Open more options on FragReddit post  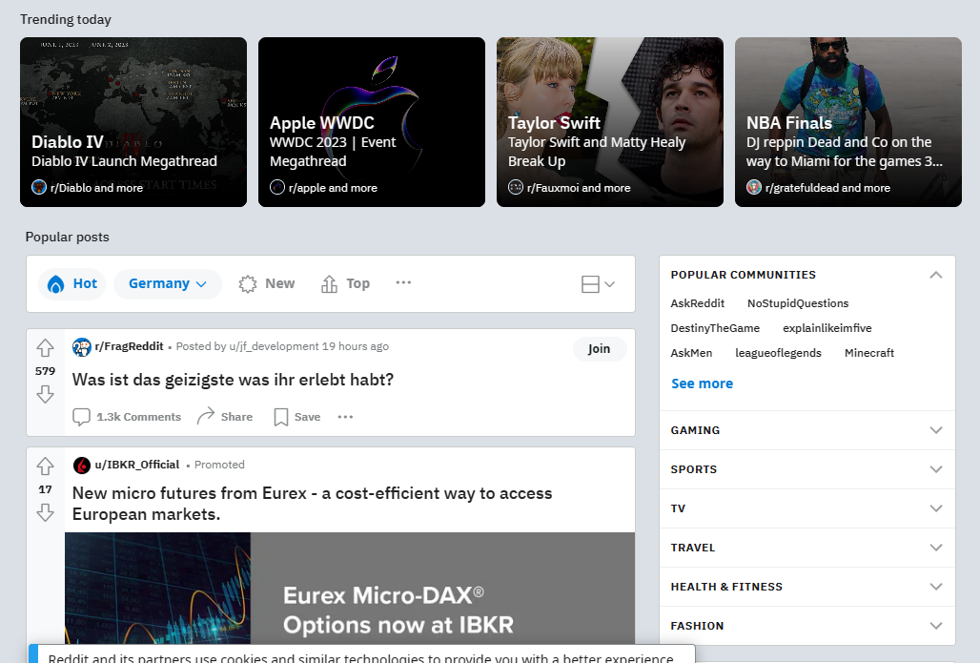point(346,417)
